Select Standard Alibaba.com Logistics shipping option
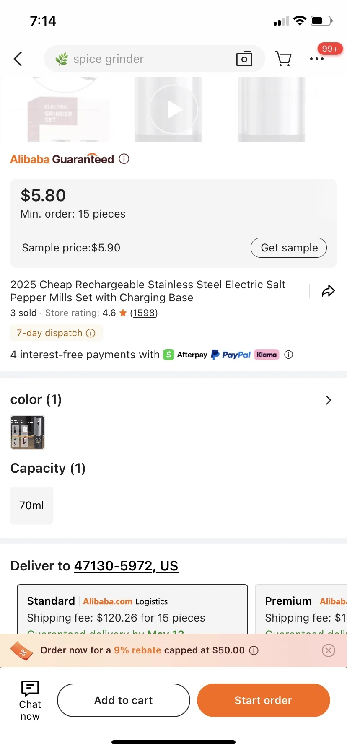Image resolution: width=347 pixels, height=751 pixels. tap(132, 609)
